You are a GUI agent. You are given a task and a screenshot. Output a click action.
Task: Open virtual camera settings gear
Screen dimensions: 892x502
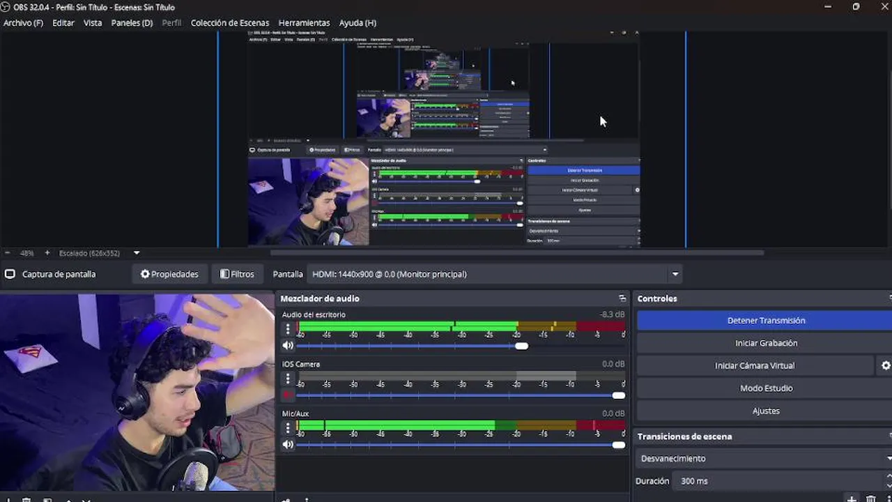pyautogui.click(x=886, y=365)
